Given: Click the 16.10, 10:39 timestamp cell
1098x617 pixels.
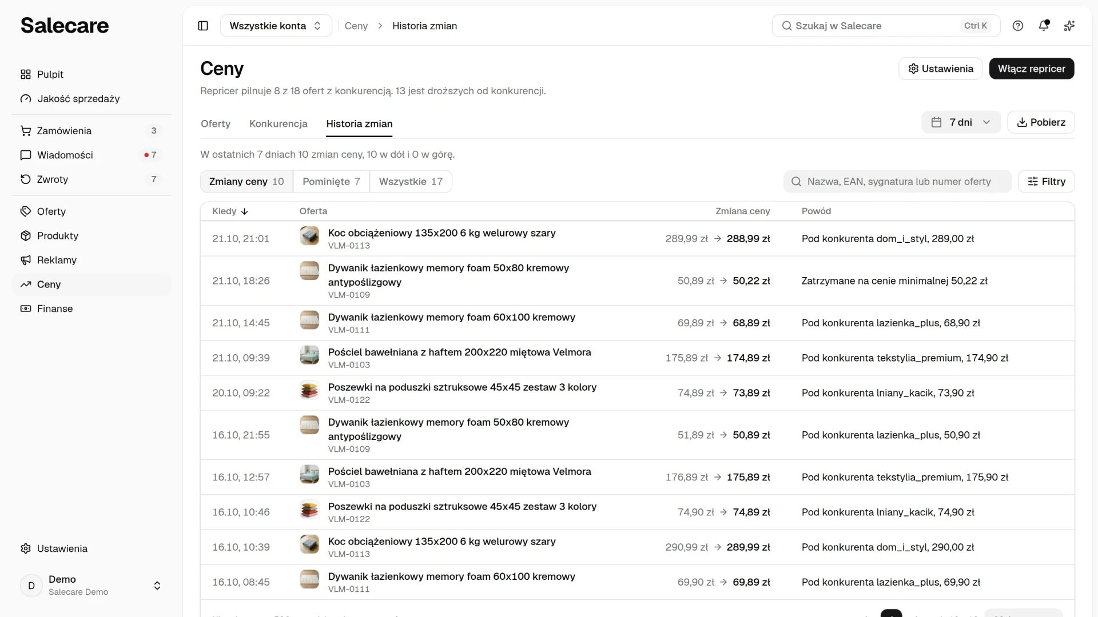Looking at the screenshot, I should tap(241, 547).
